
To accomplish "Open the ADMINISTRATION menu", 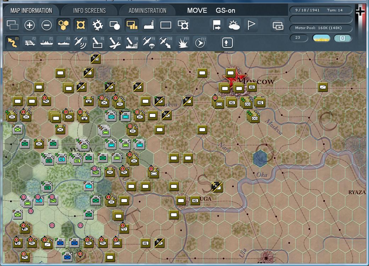I will pyautogui.click(x=147, y=10).
